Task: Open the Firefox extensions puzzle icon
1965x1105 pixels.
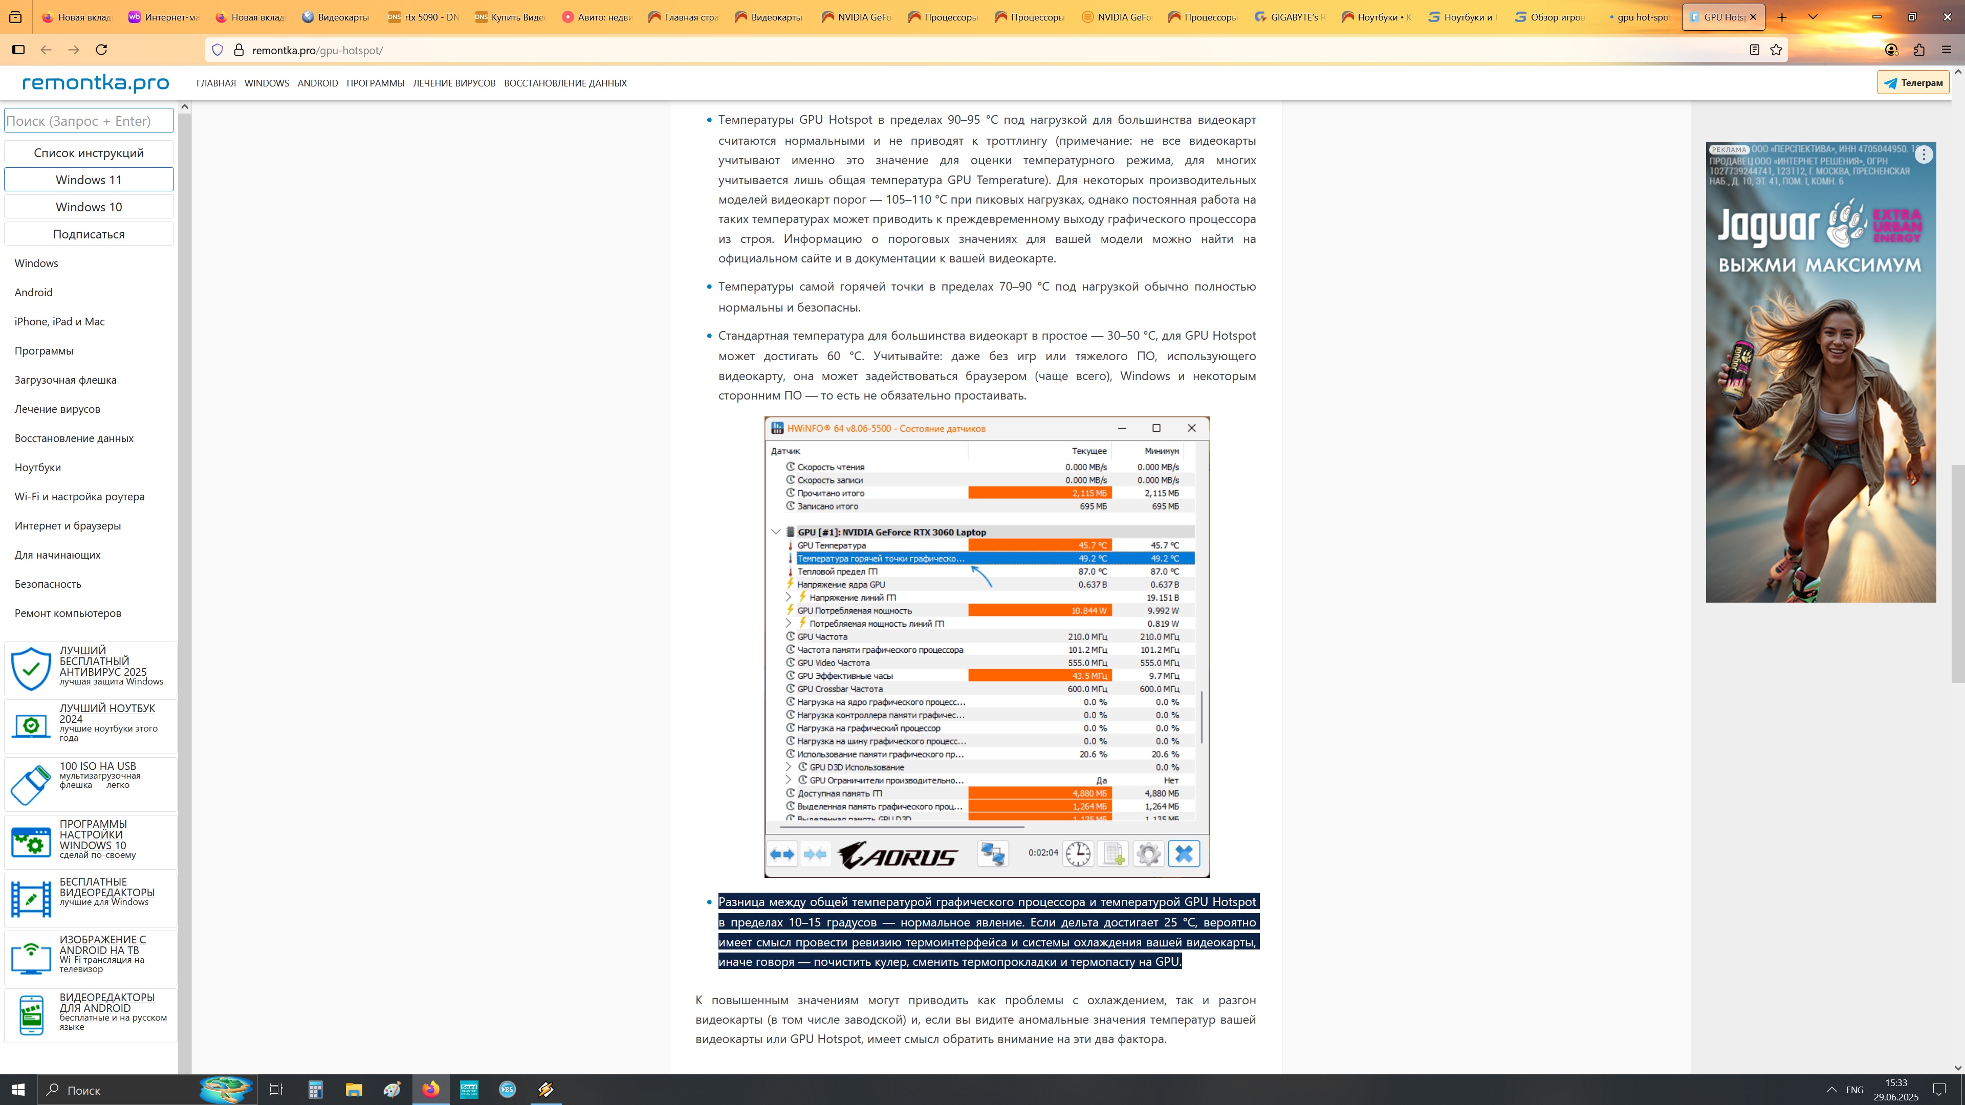Action: pos(1919,50)
